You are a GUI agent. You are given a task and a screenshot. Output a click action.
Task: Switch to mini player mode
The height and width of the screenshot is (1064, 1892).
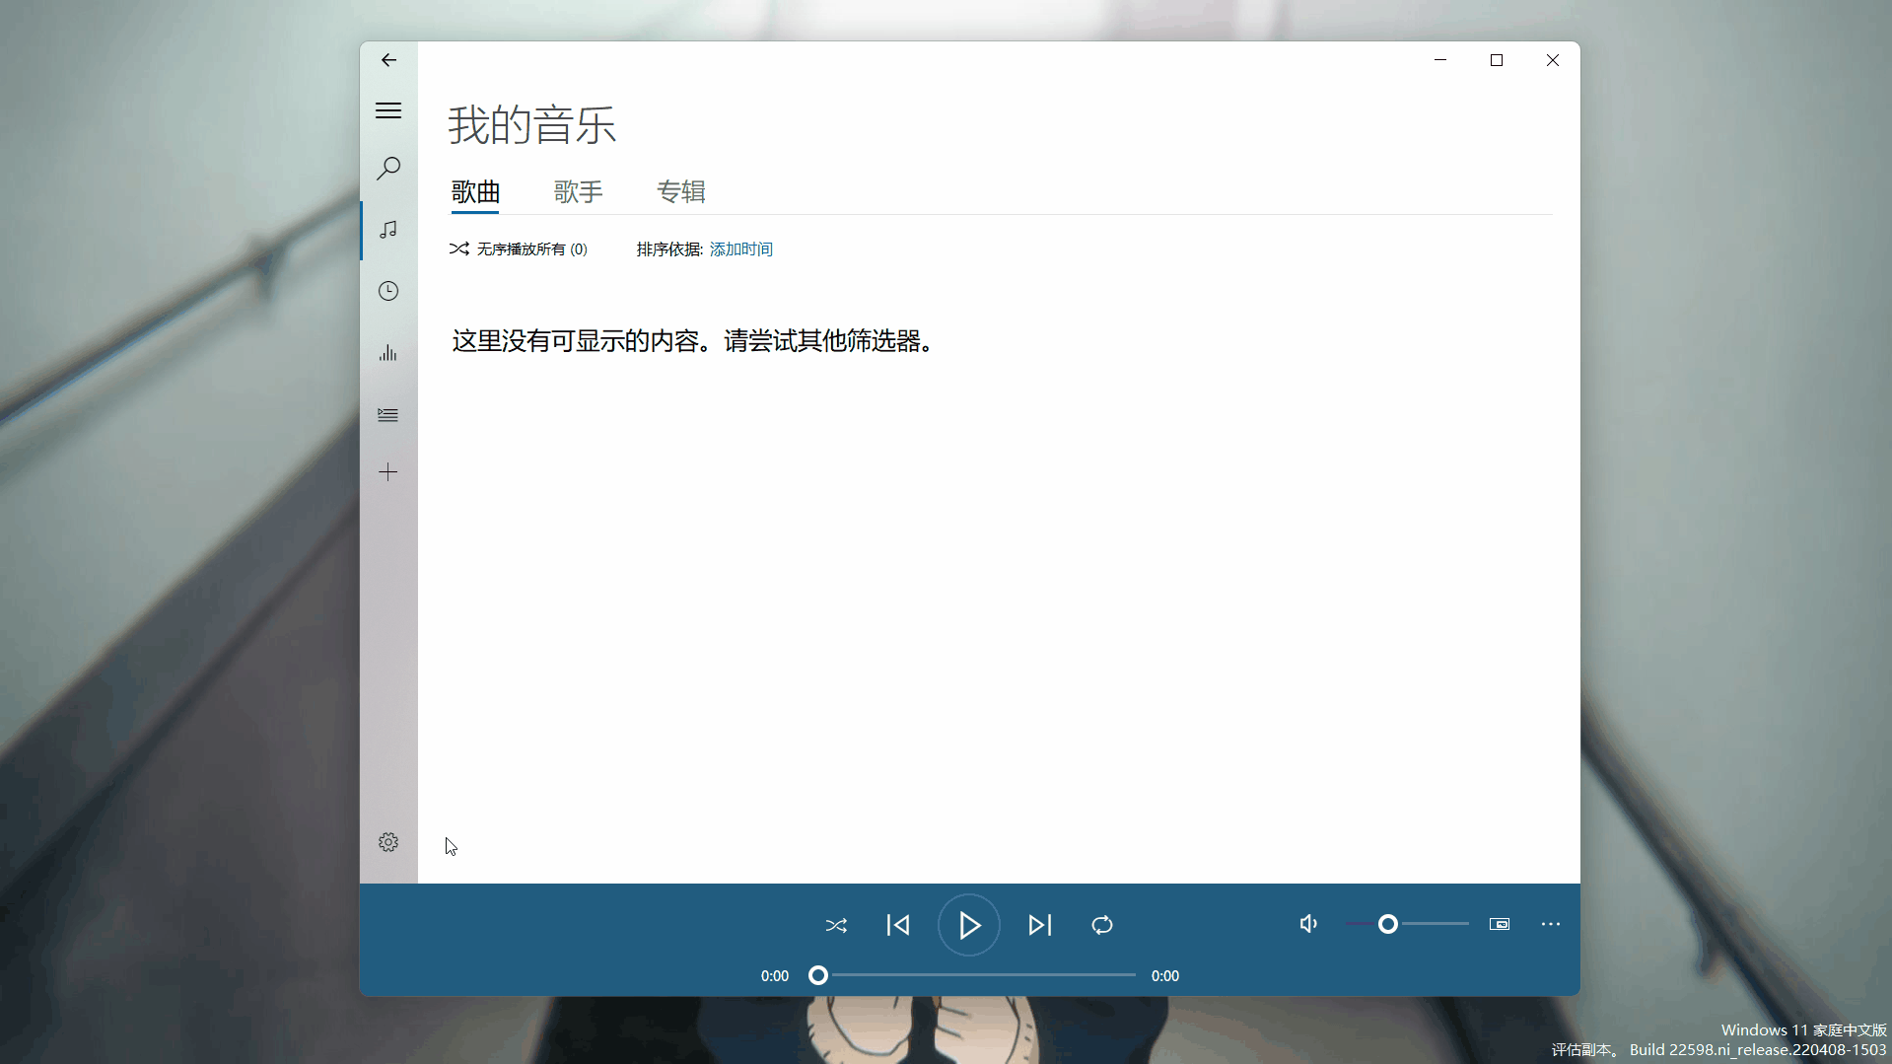[x=1499, y=924]
